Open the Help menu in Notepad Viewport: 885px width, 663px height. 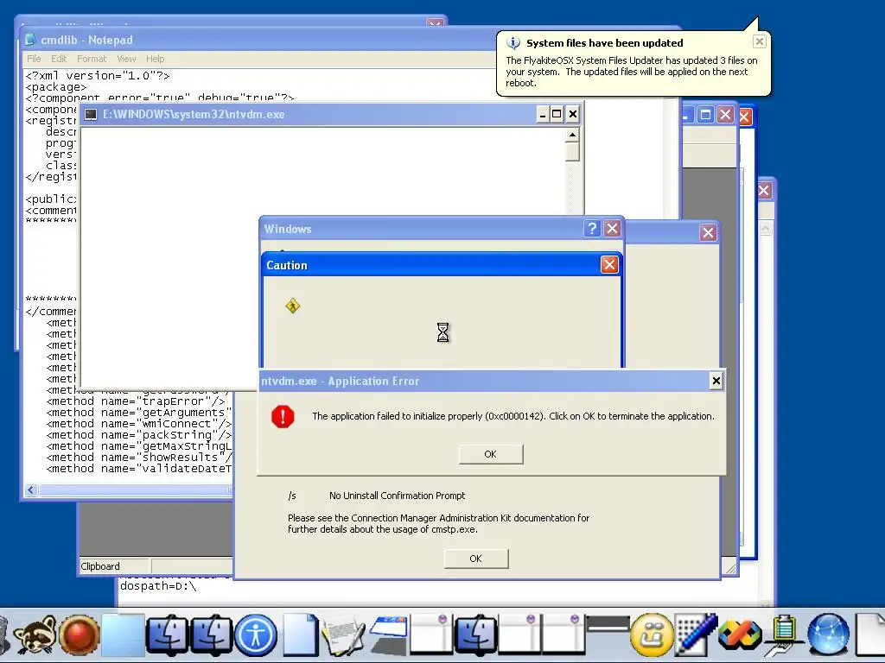click(156, 59)
